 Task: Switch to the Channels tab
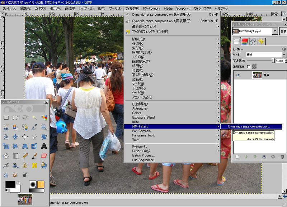(245, 42)
